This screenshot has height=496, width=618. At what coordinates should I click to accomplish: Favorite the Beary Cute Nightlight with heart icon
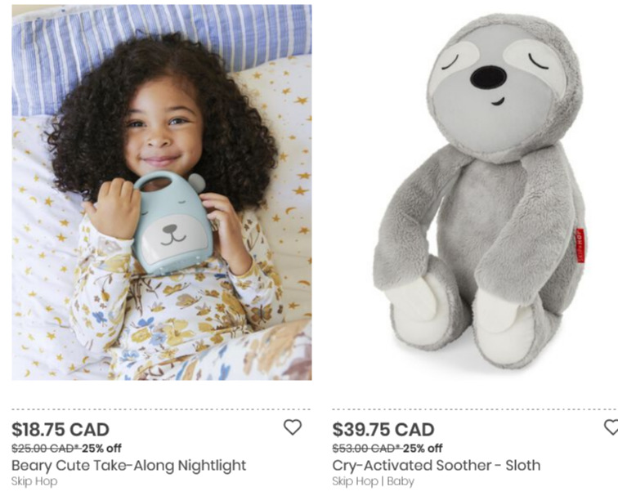(293, 427)
